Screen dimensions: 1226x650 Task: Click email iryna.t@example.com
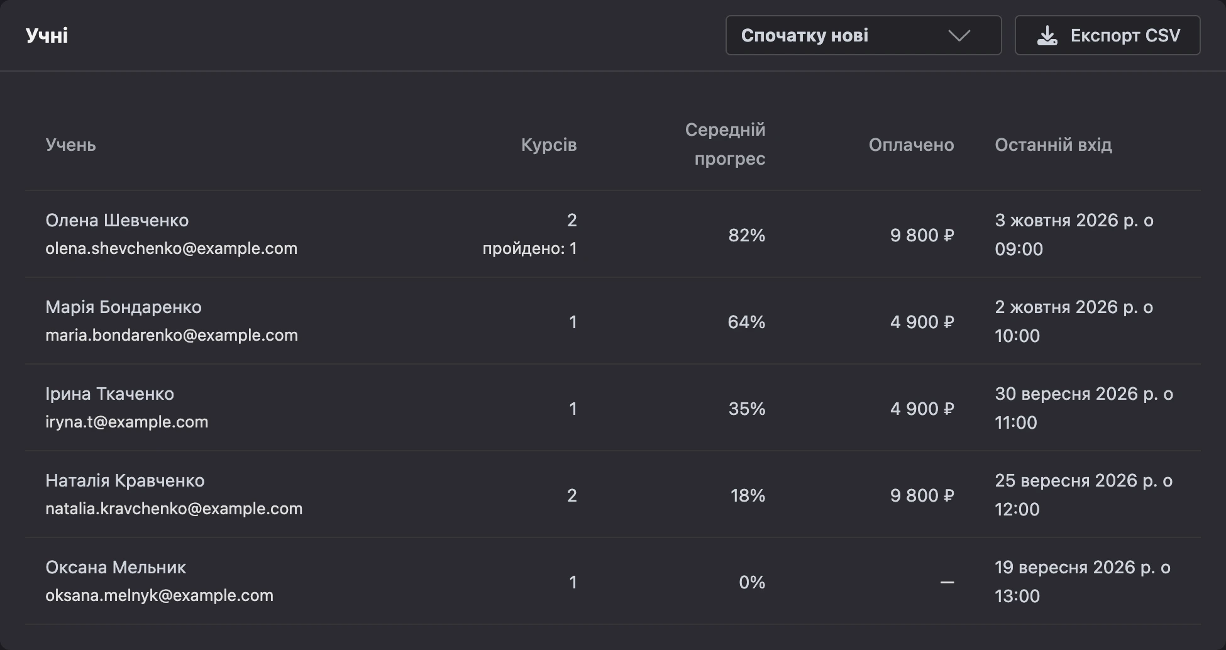pos(126,422)
